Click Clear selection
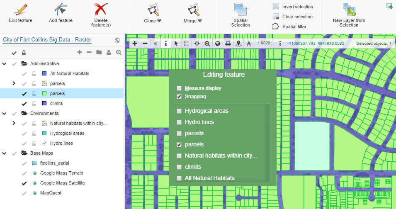396x209 pixels. (x=293, y=17)
